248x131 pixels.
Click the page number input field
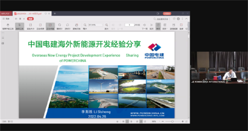coord(130,25)
